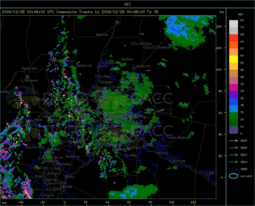255x206 pixels.
Task: Click the '80' vertical axis tick label
Action: click(x=220, y=91)
